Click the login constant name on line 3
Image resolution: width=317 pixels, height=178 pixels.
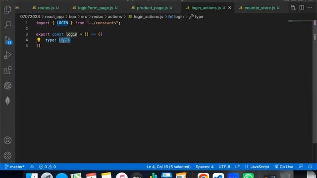click(71, 34)
